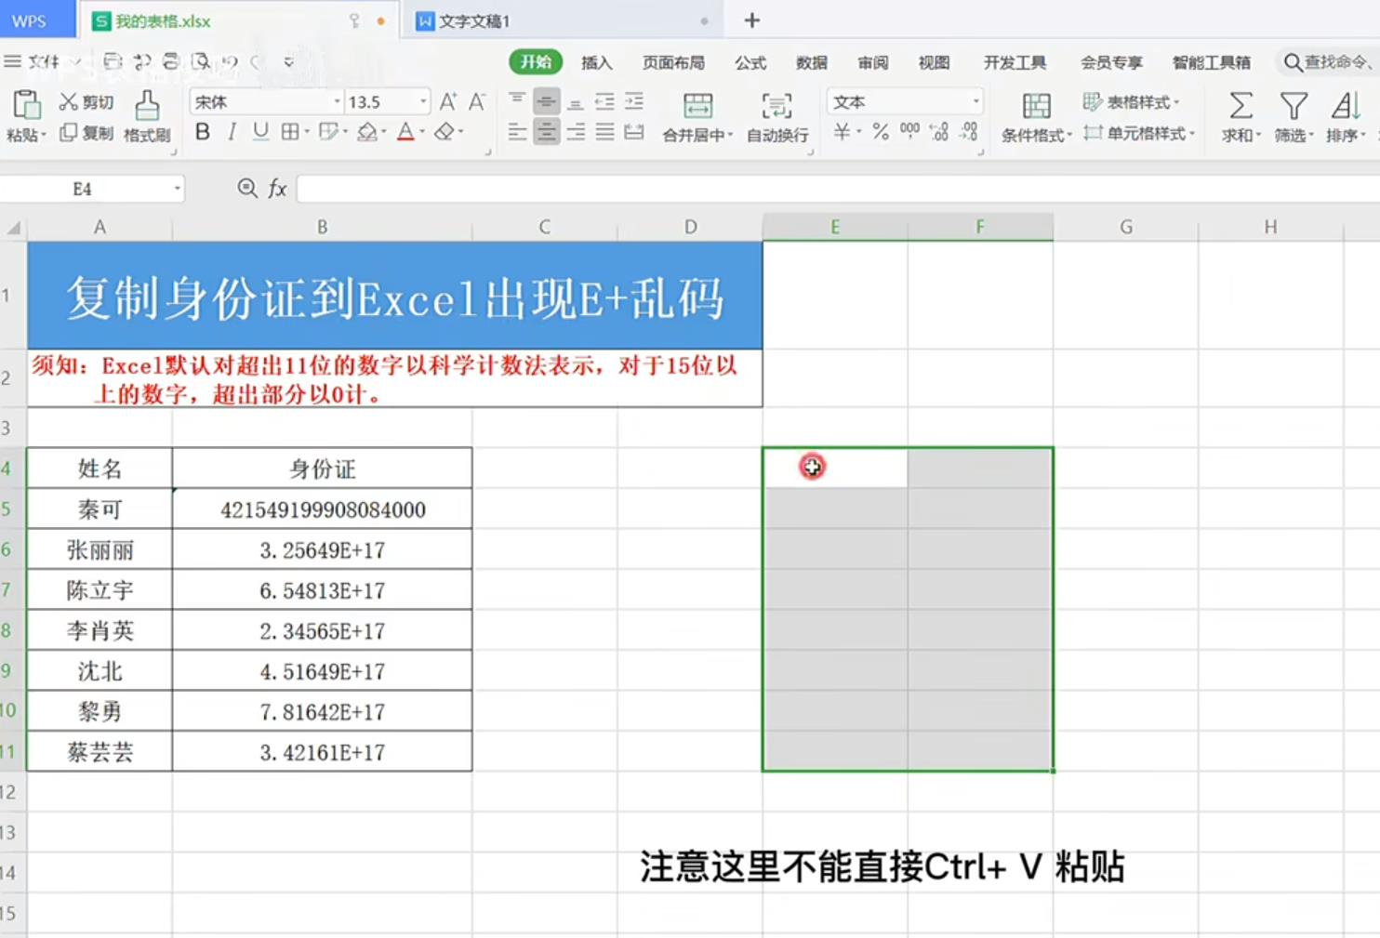This screenshot has height=938, width=1380.
Task: Toggle Bold formatting
Action: coord(202,132)
